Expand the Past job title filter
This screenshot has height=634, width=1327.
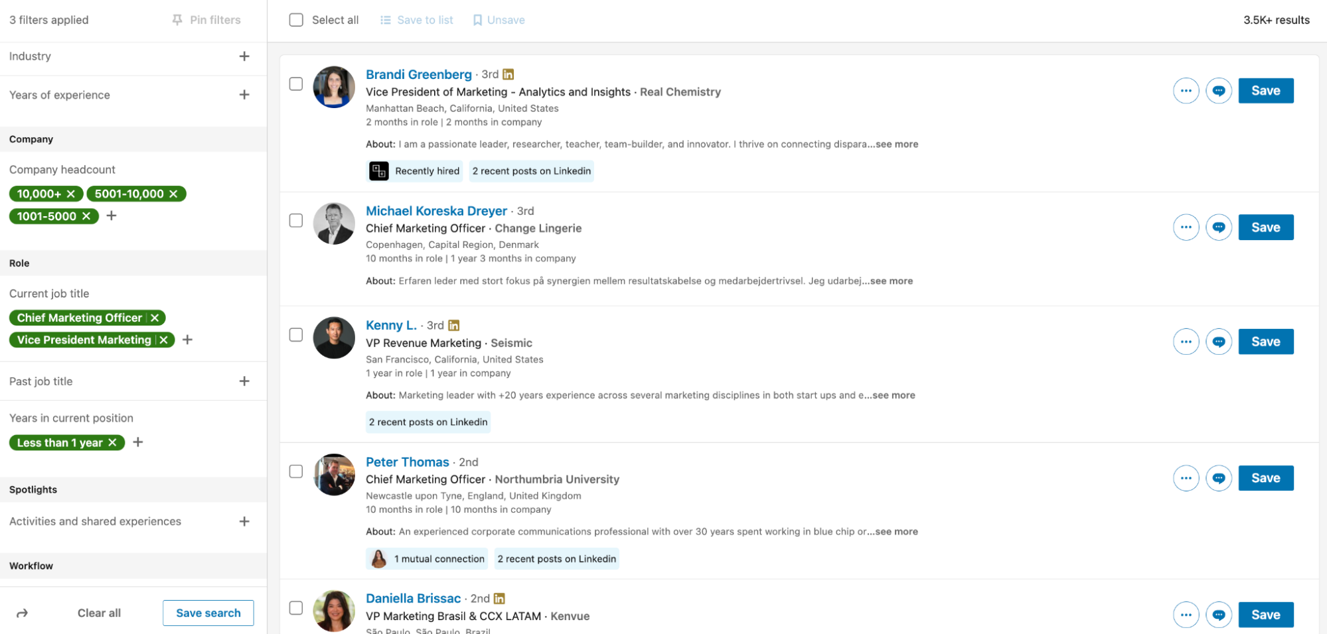coord(244,381)
